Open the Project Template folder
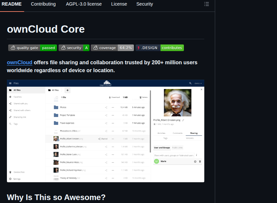Screen dimensions: 277x203 coord(67,115)
